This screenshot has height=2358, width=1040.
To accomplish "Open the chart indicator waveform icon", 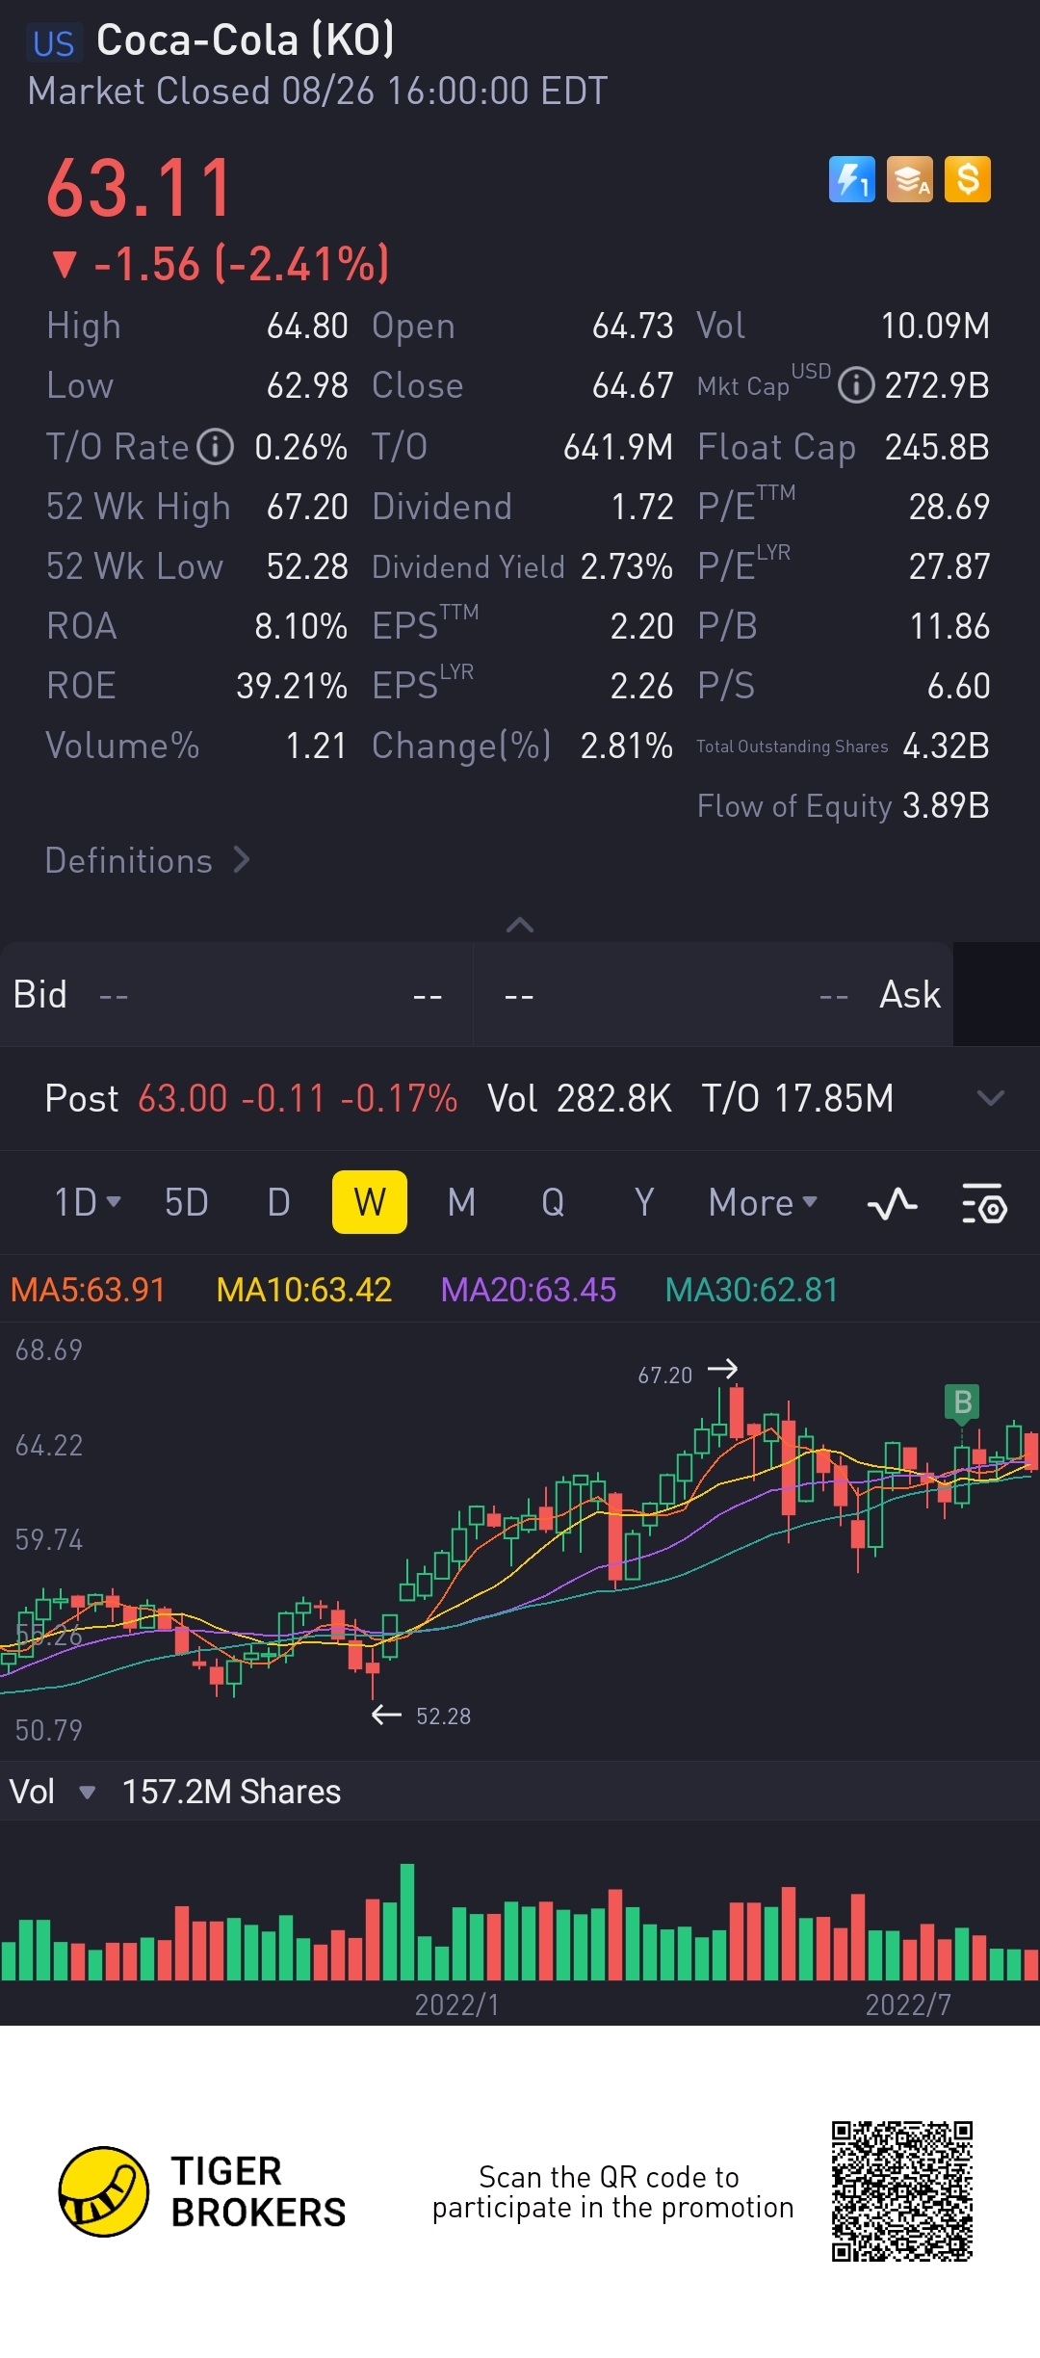I will (x=893, y=1203).
